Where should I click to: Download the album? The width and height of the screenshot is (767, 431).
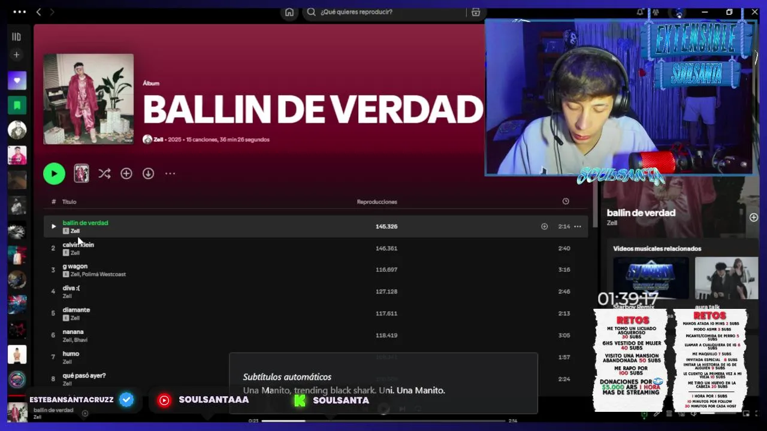point(148,174)
